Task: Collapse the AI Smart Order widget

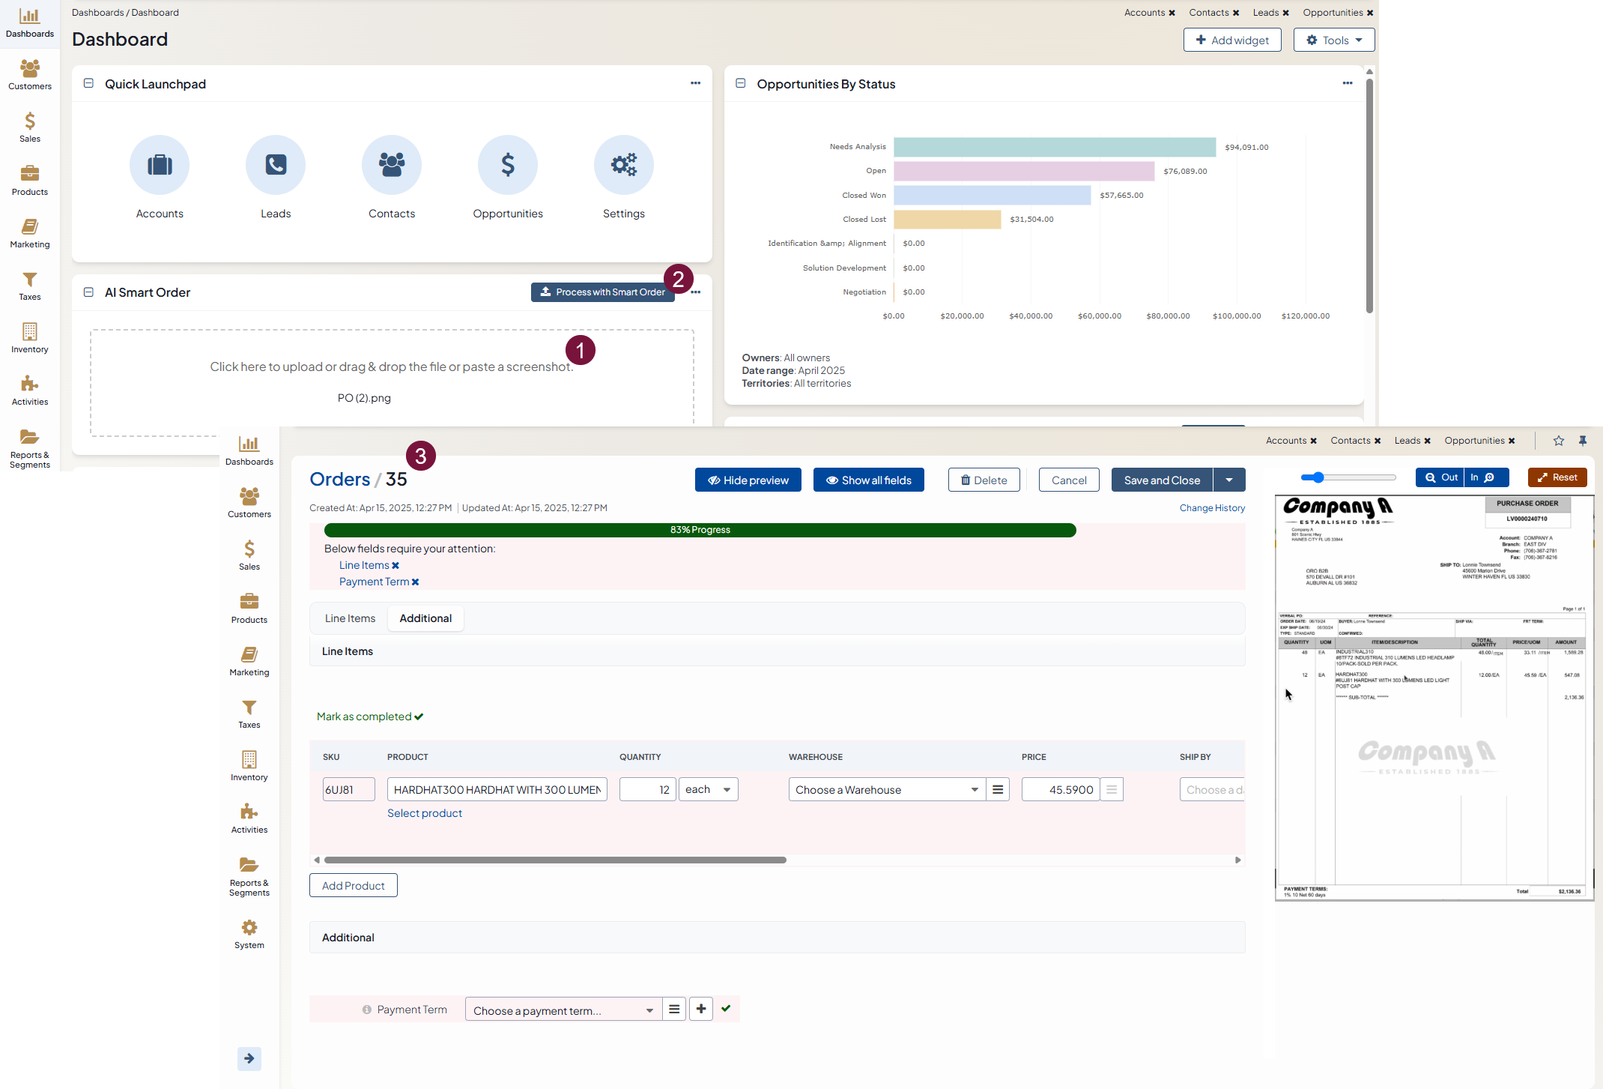Action: pos(88,292)
